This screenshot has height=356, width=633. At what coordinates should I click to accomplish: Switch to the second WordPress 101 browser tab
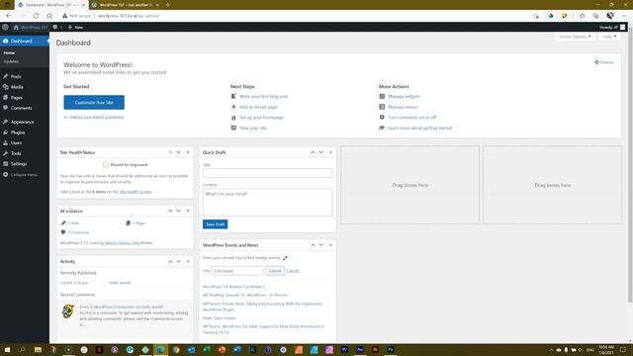pos(126,5)
